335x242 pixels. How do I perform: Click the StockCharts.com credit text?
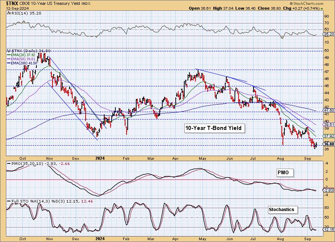tap(307, 3)
